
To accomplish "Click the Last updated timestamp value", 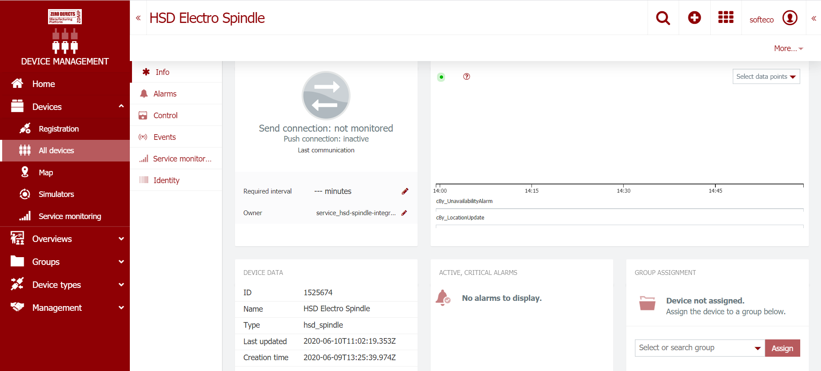I will [x=350, y=341].
